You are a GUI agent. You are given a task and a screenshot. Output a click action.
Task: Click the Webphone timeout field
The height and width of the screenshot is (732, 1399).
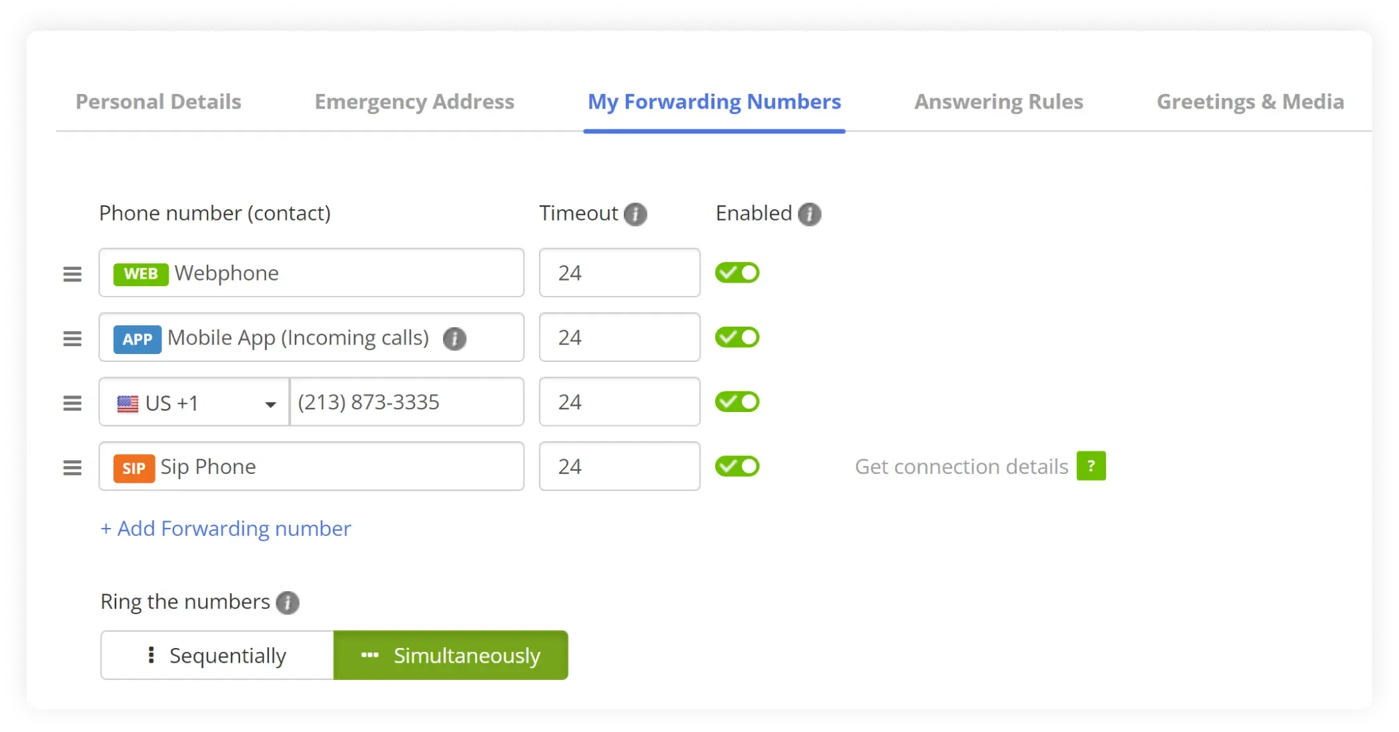tap(619, 273)
